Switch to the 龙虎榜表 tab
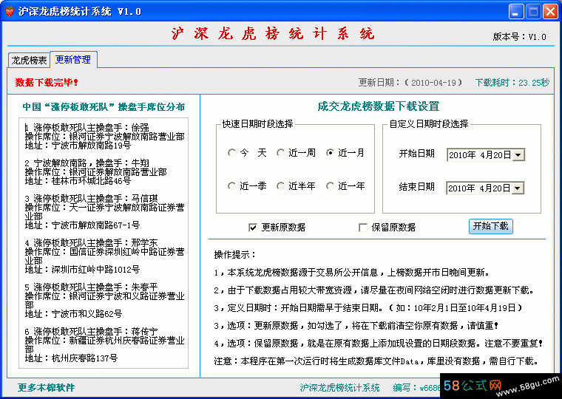This screenshot has width=562, height=399. pyautogui.click(x=29, y=60)
